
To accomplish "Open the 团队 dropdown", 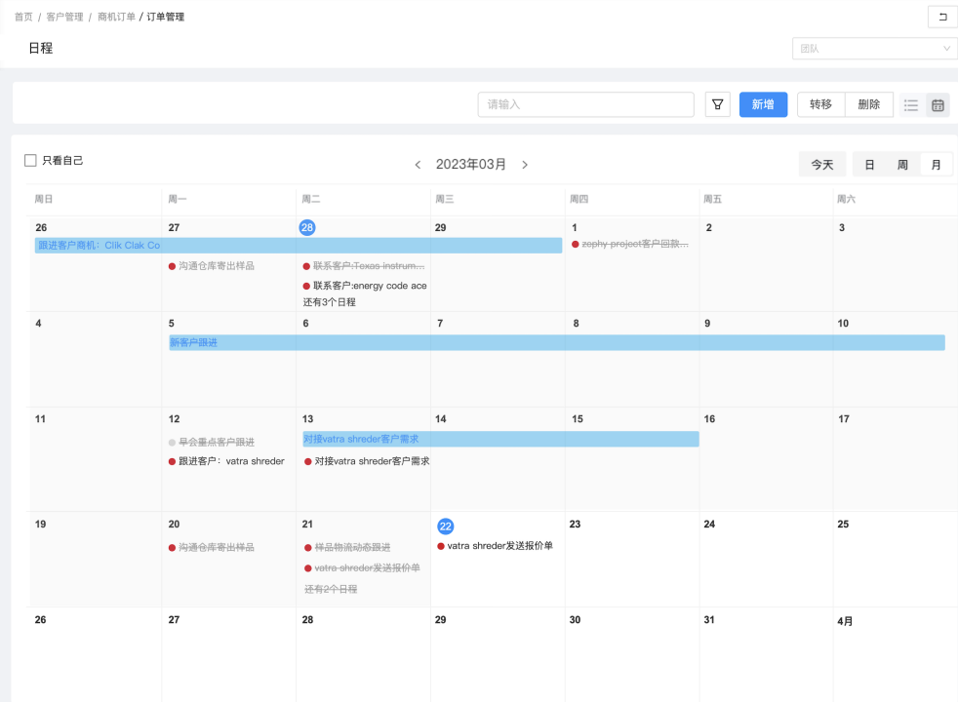I will tap(874, 49).
